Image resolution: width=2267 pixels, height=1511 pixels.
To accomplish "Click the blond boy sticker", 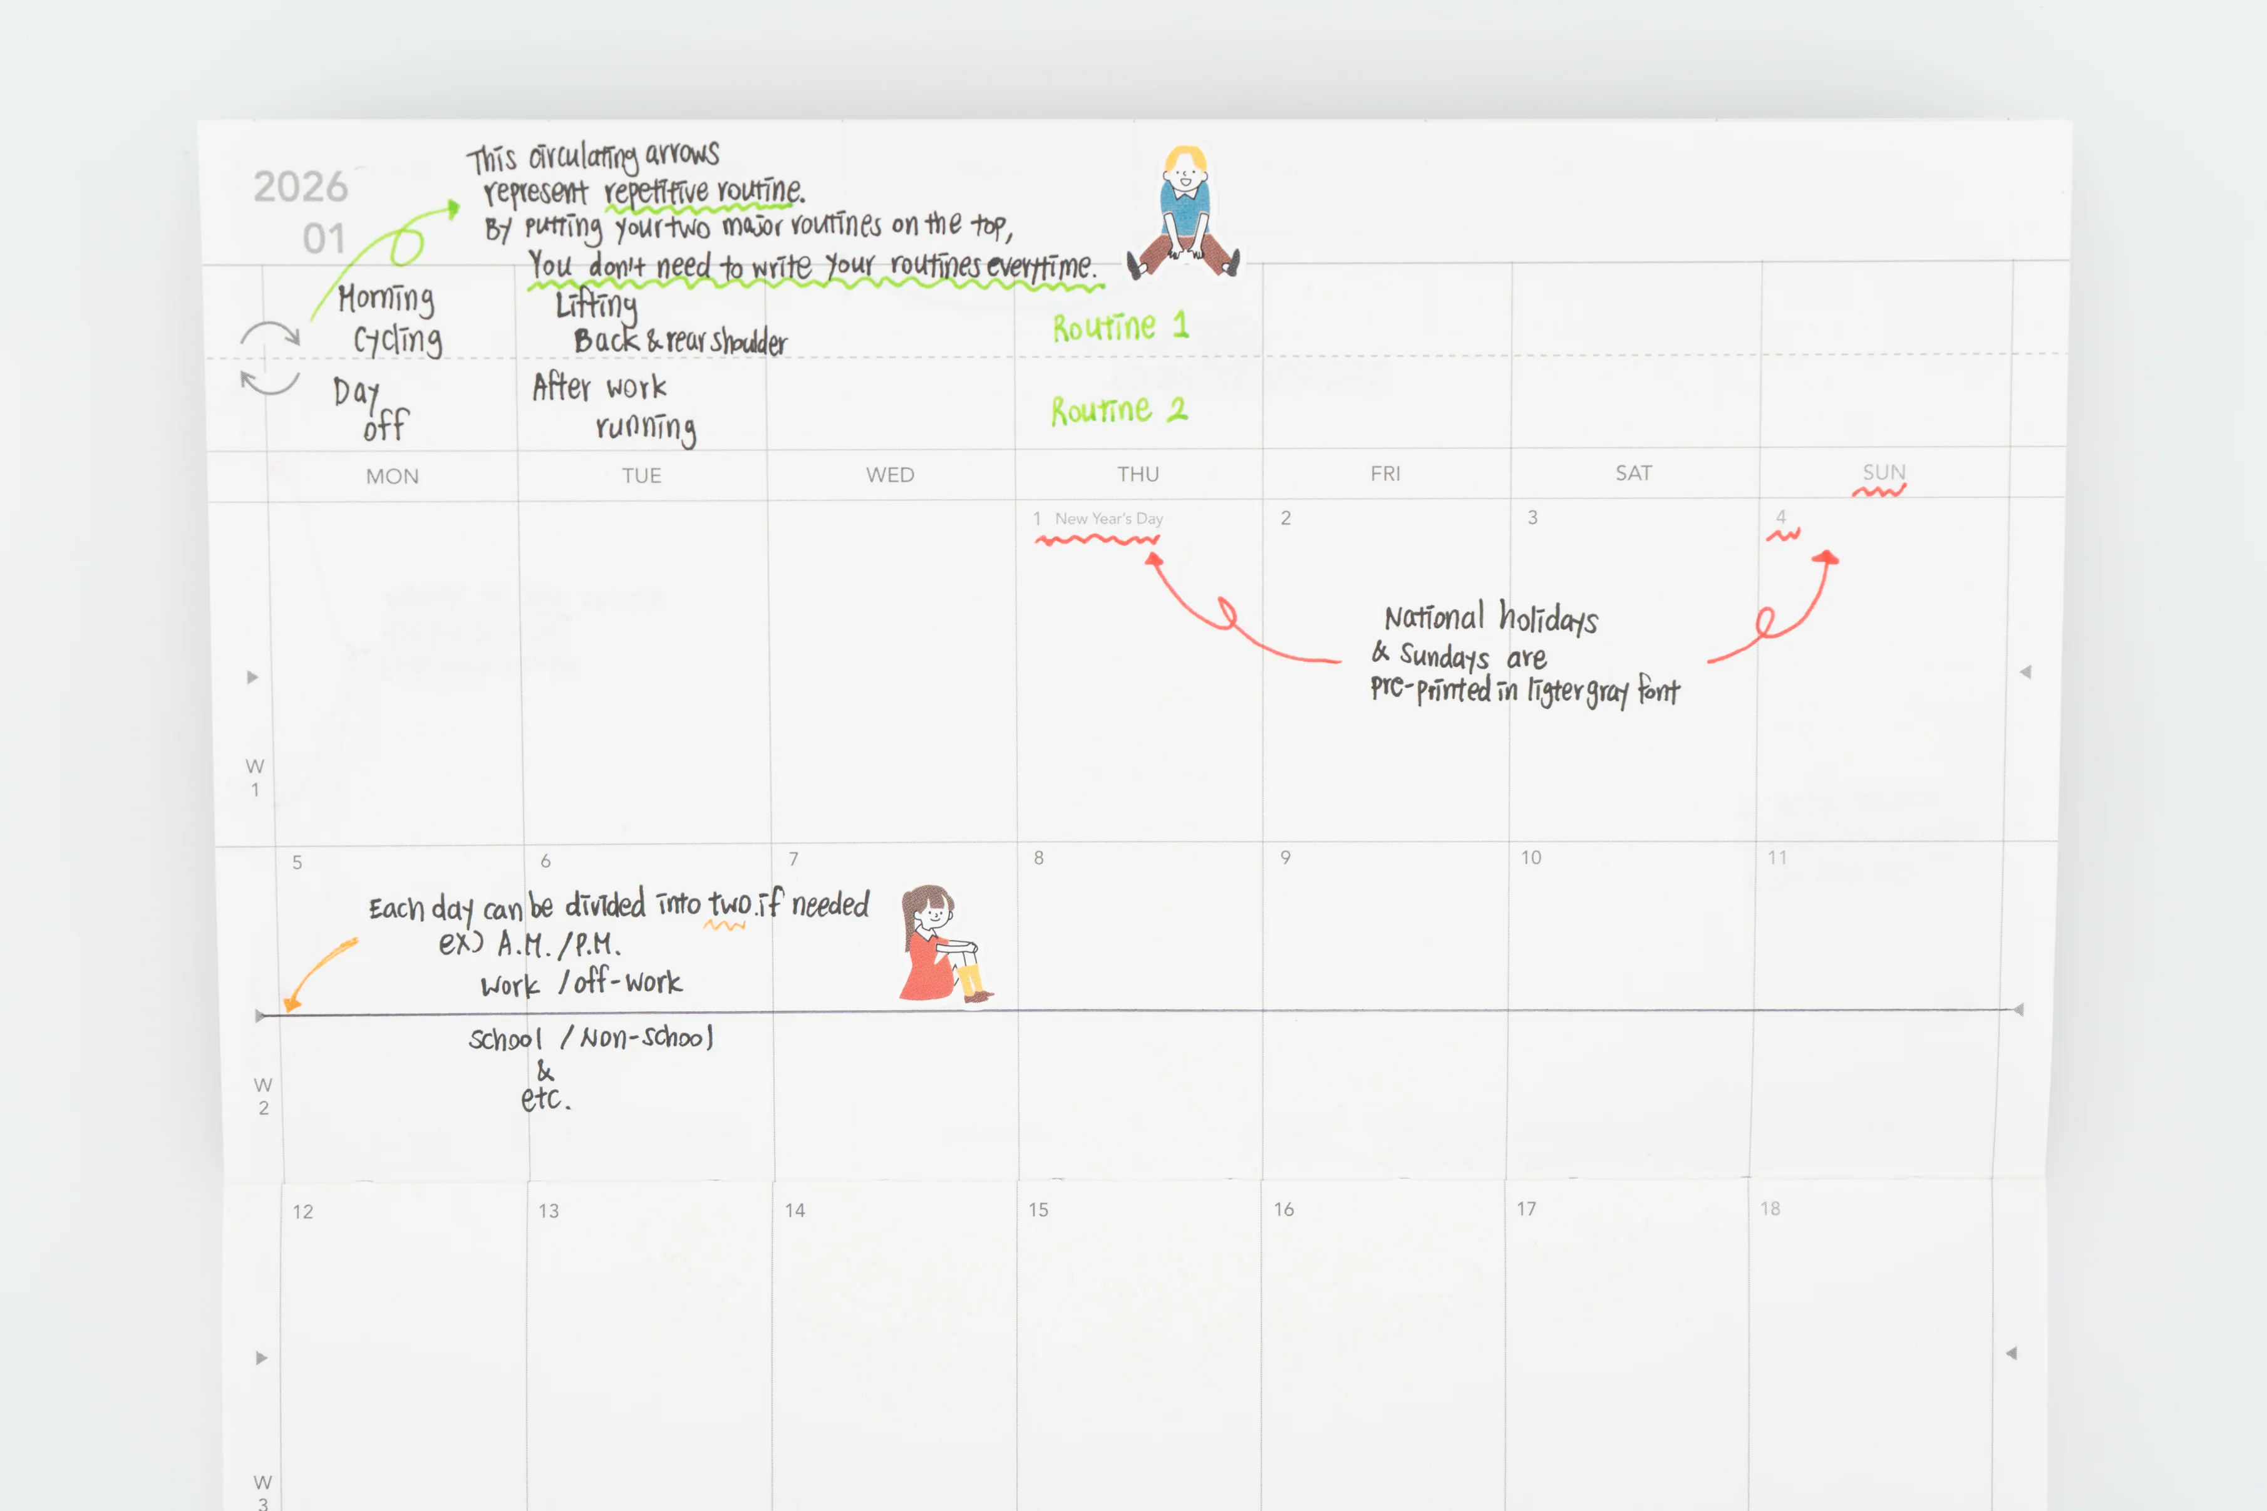I will (x=1184, y=212).
